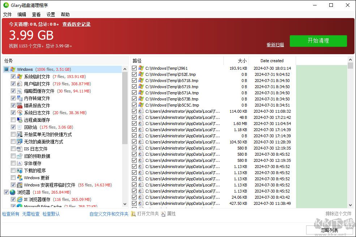Toggle the Windows category checkbox
Screen dimensions: 356x237
point(7,69)
